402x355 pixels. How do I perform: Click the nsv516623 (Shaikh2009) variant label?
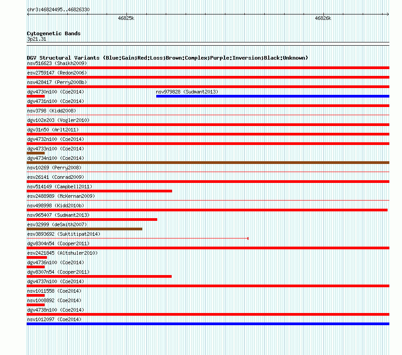(57, 63)
